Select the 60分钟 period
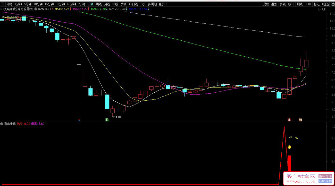Screen dimensions: 335x186 tap(71, 4)
